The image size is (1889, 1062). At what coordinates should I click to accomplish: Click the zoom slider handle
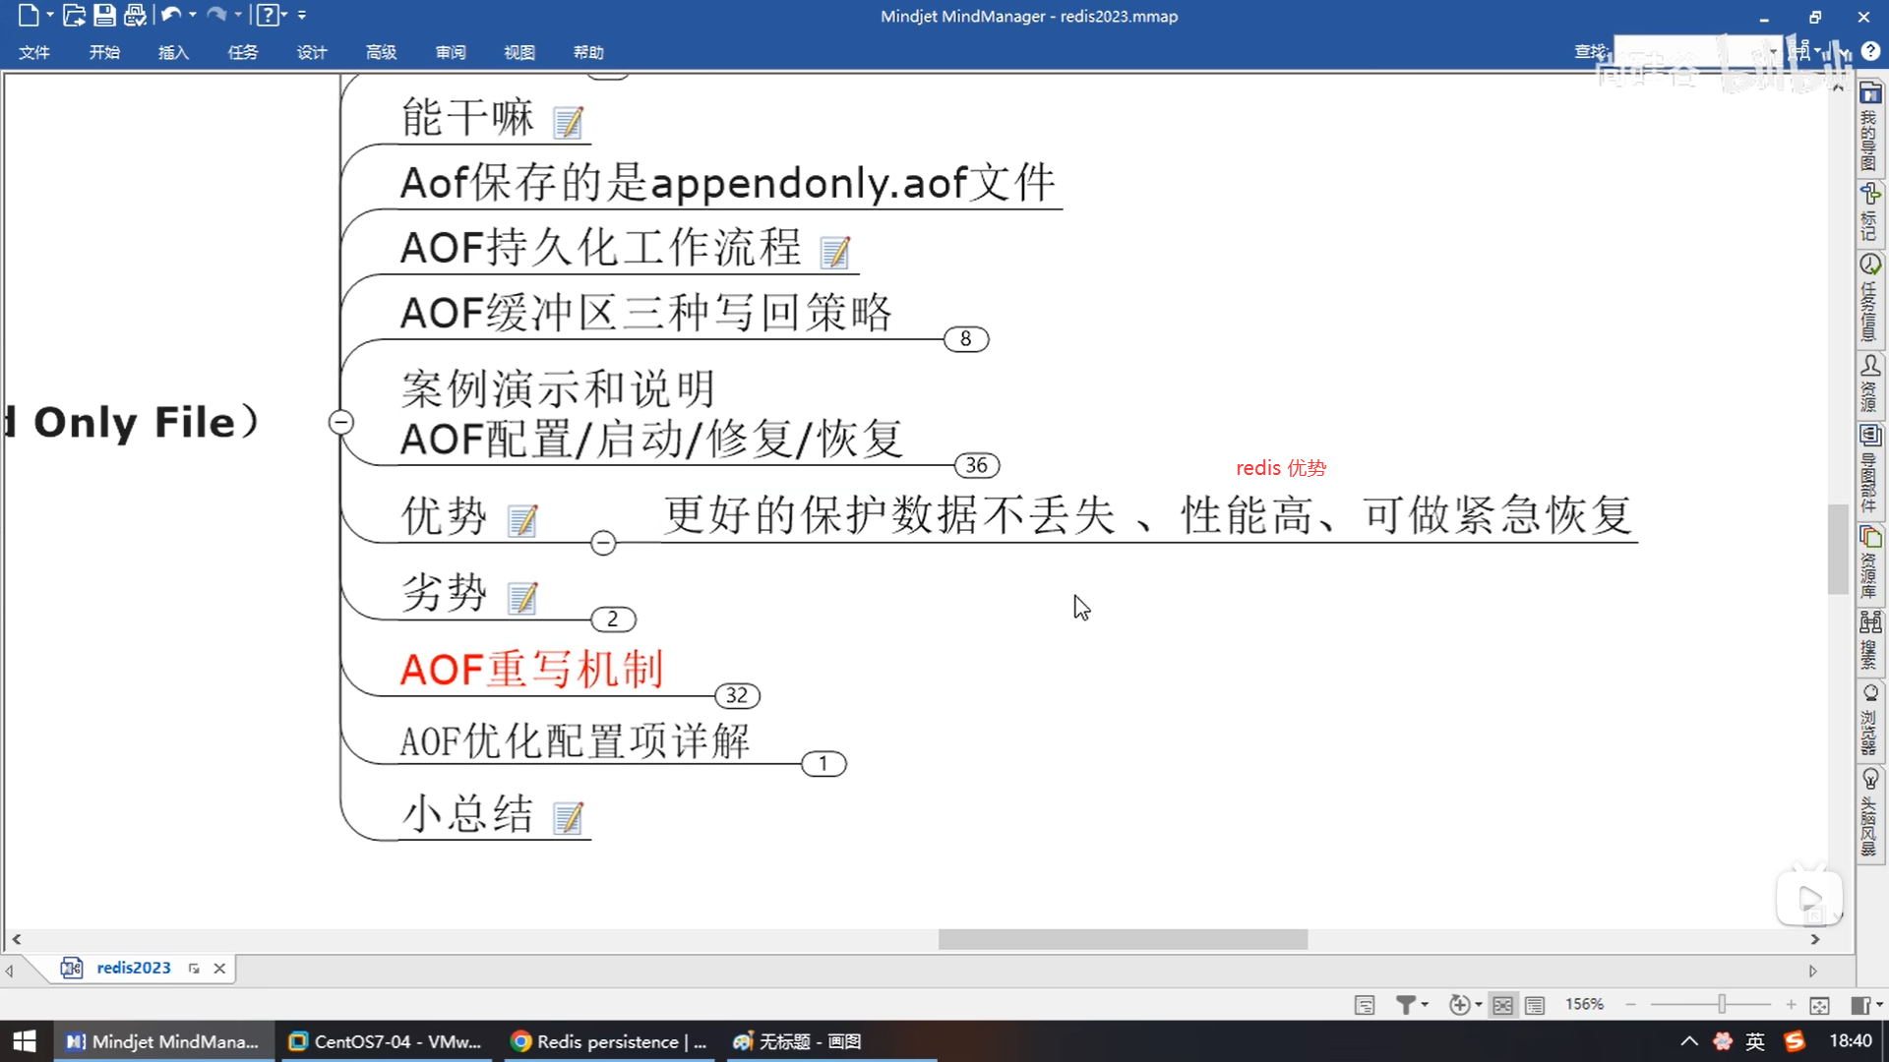(x=1722, y=1004)
